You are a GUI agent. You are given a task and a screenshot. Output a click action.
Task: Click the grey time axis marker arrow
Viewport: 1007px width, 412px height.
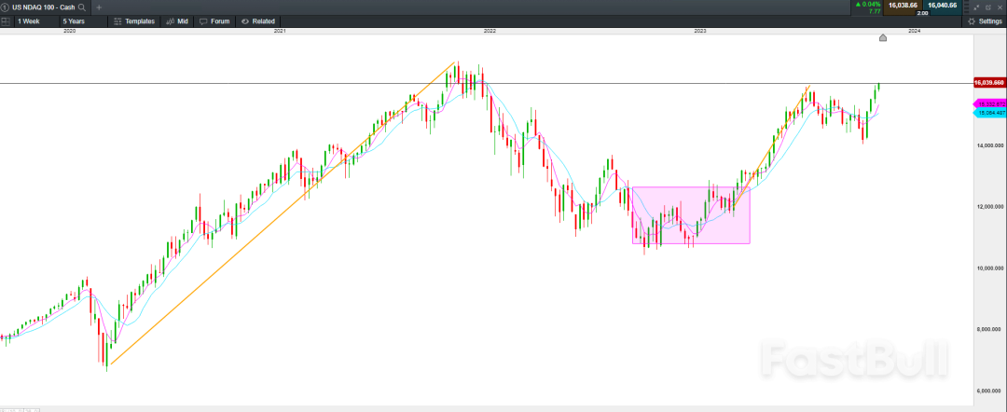click(884, 37)
